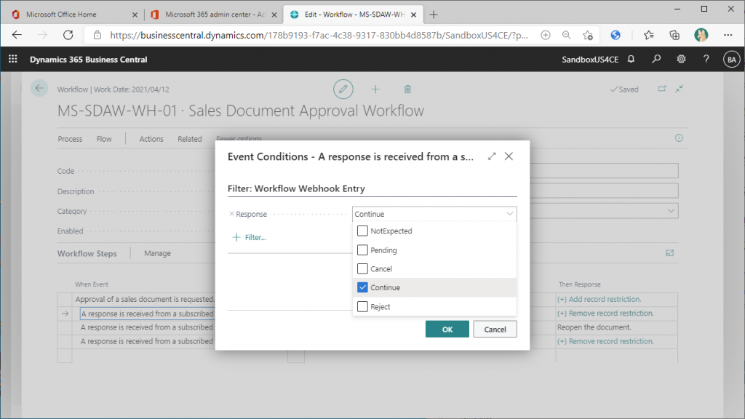Viewport: 745px width, 419px height.
Task: Add this page to favorites
Action: coord(588,35)
